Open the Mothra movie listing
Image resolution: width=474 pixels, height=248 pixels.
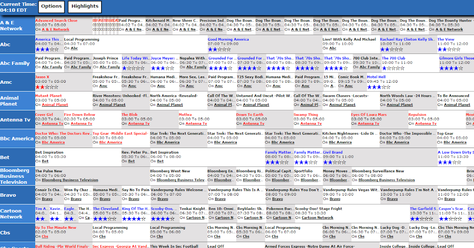click(185, 115)
